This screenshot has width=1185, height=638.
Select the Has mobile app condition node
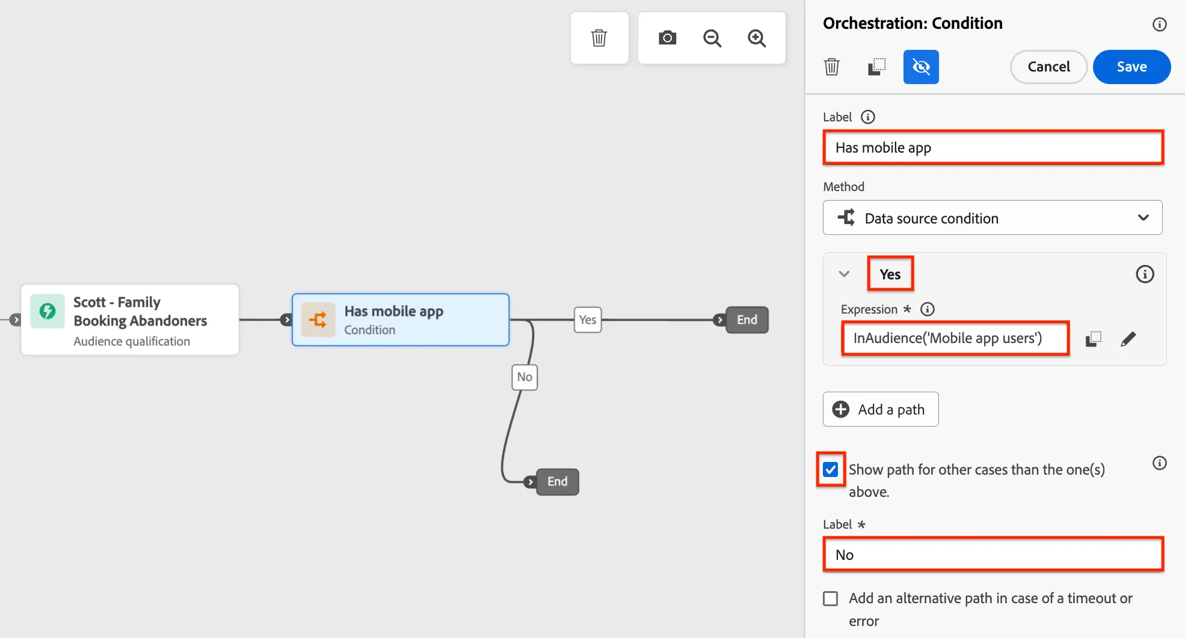click(401, 320)
